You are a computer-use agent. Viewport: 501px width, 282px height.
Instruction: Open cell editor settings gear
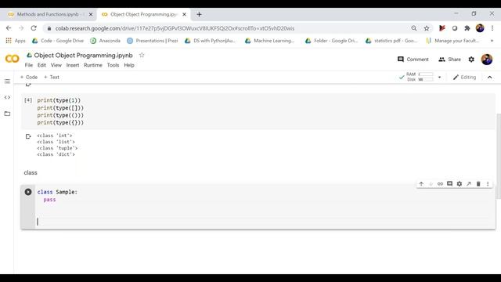(460, 184)
